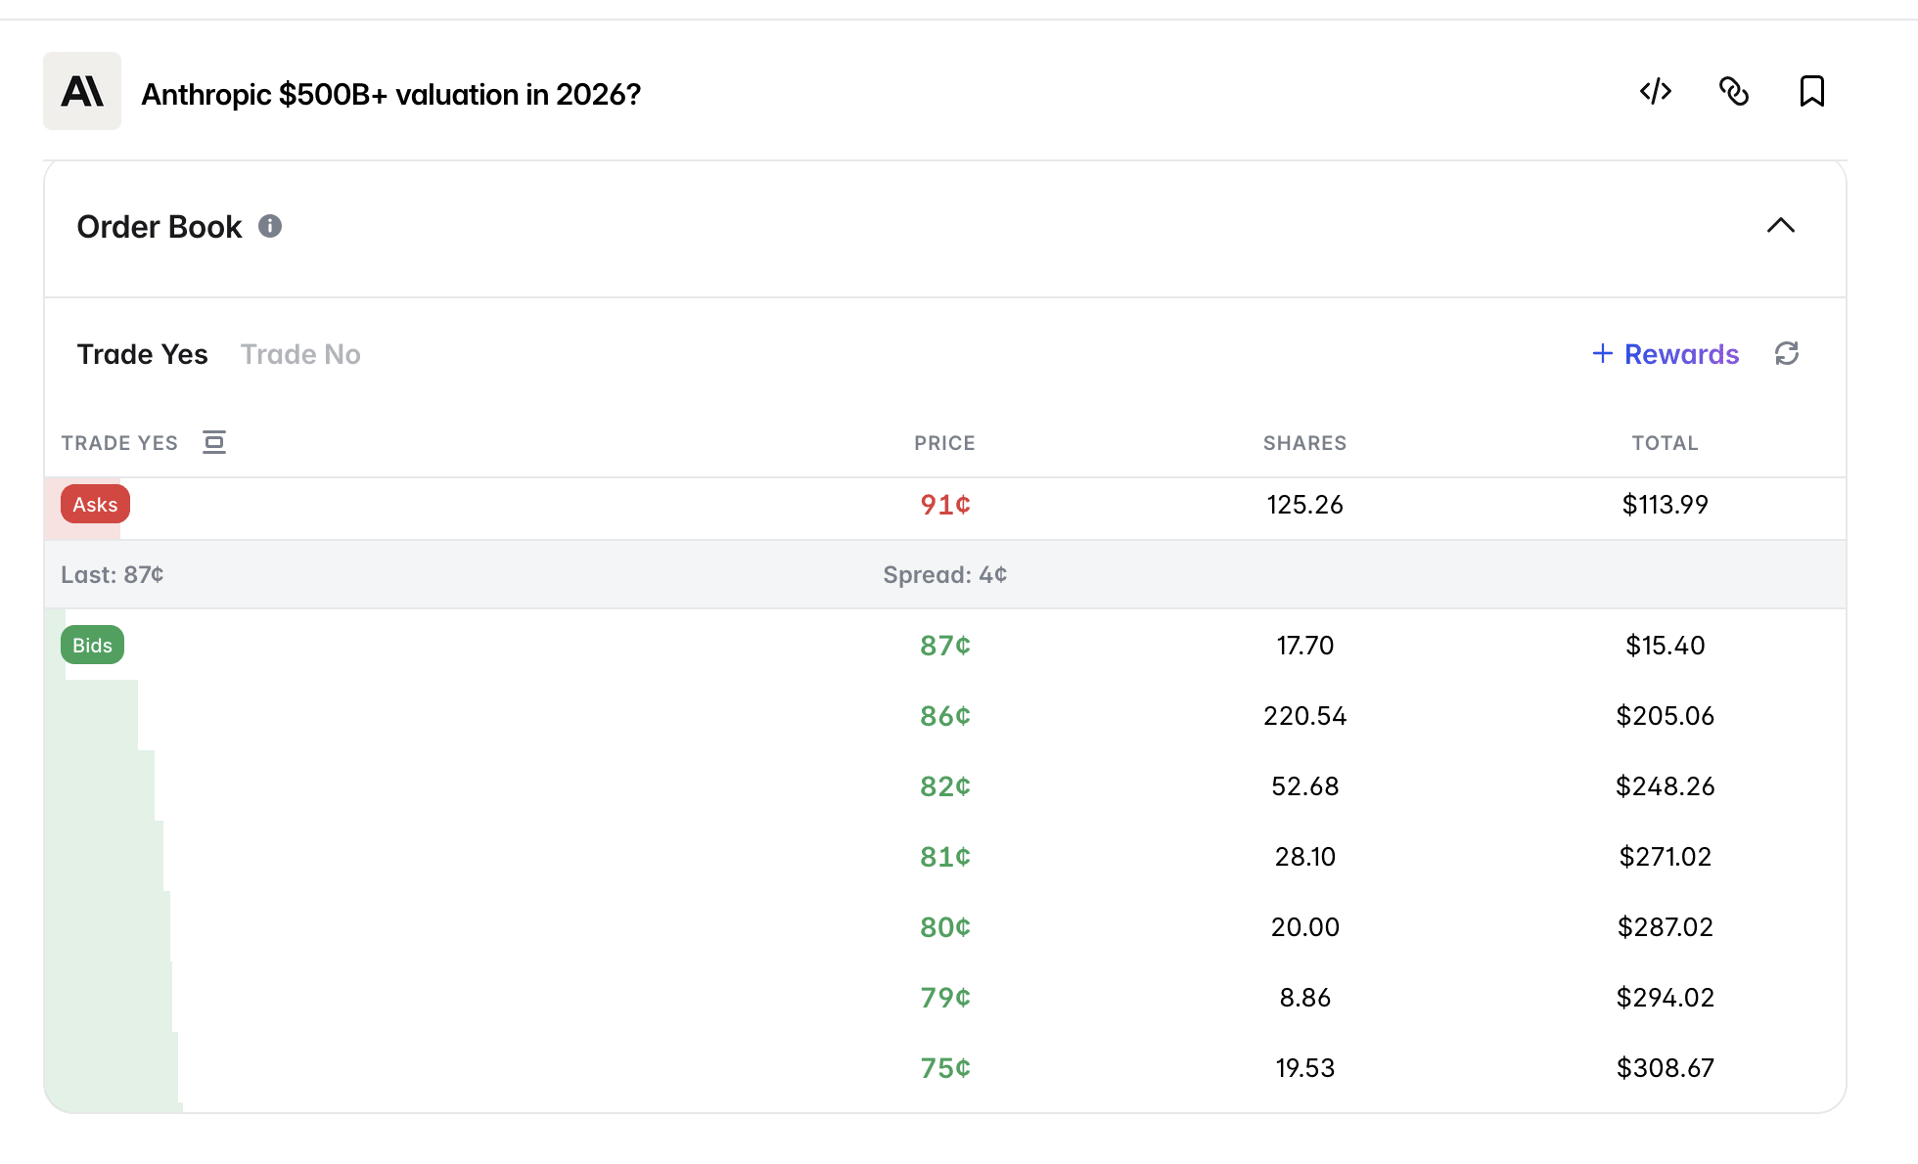Refresh the order book
The height and width of the screenshot is (1164, 1918).
pos(1787,354)
